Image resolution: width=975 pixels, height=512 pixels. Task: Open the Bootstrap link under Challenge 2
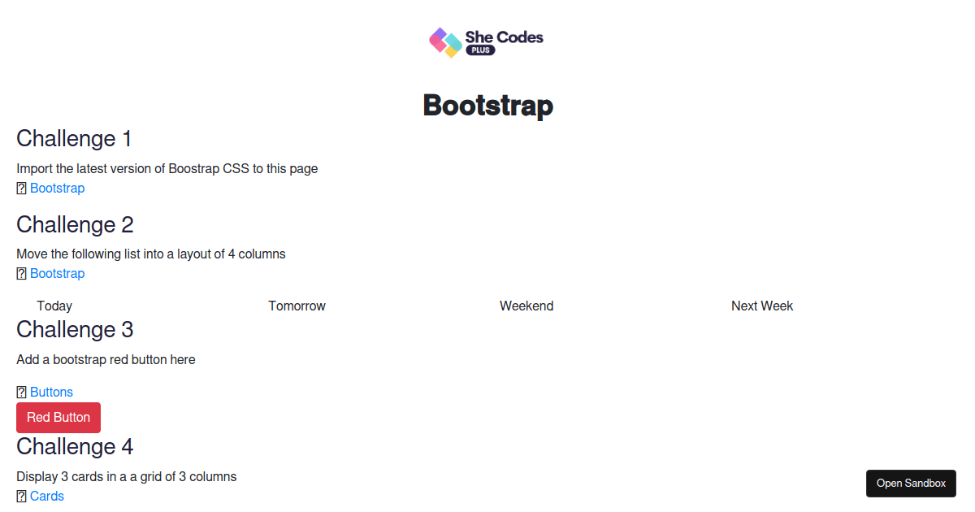[57, 273]
